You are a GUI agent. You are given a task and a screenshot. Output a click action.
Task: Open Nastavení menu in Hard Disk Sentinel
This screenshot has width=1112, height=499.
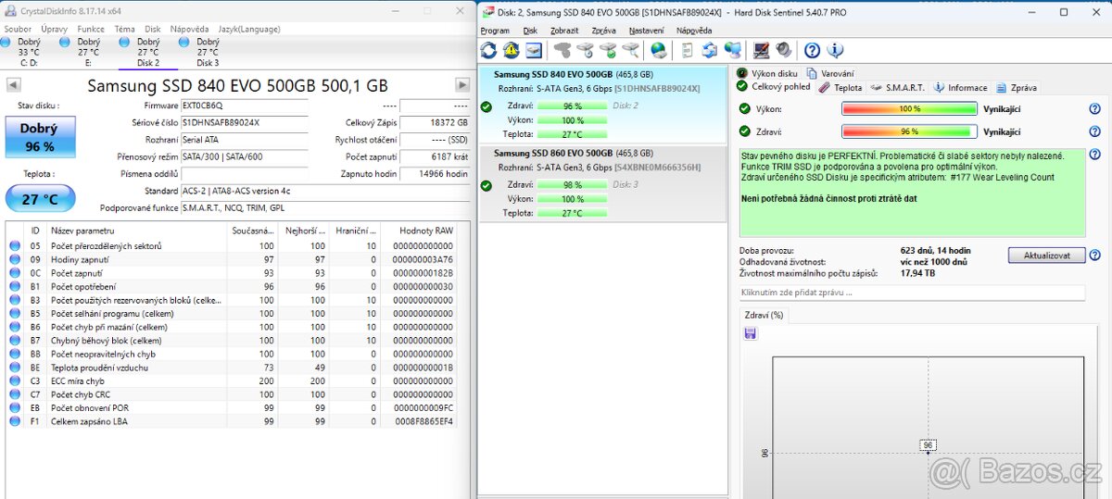(x=646, y=31)
